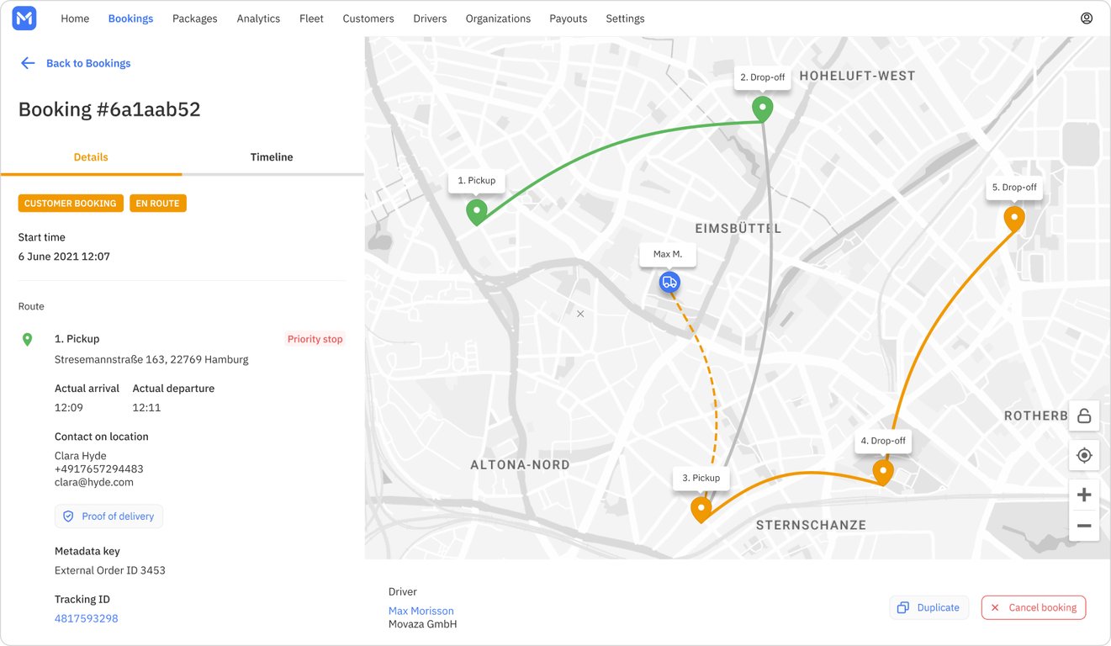This screenshot has width=1111, height=646.
Task: Click the green pin icon beside 1. Pickup in route list
Action: (27, 339)
